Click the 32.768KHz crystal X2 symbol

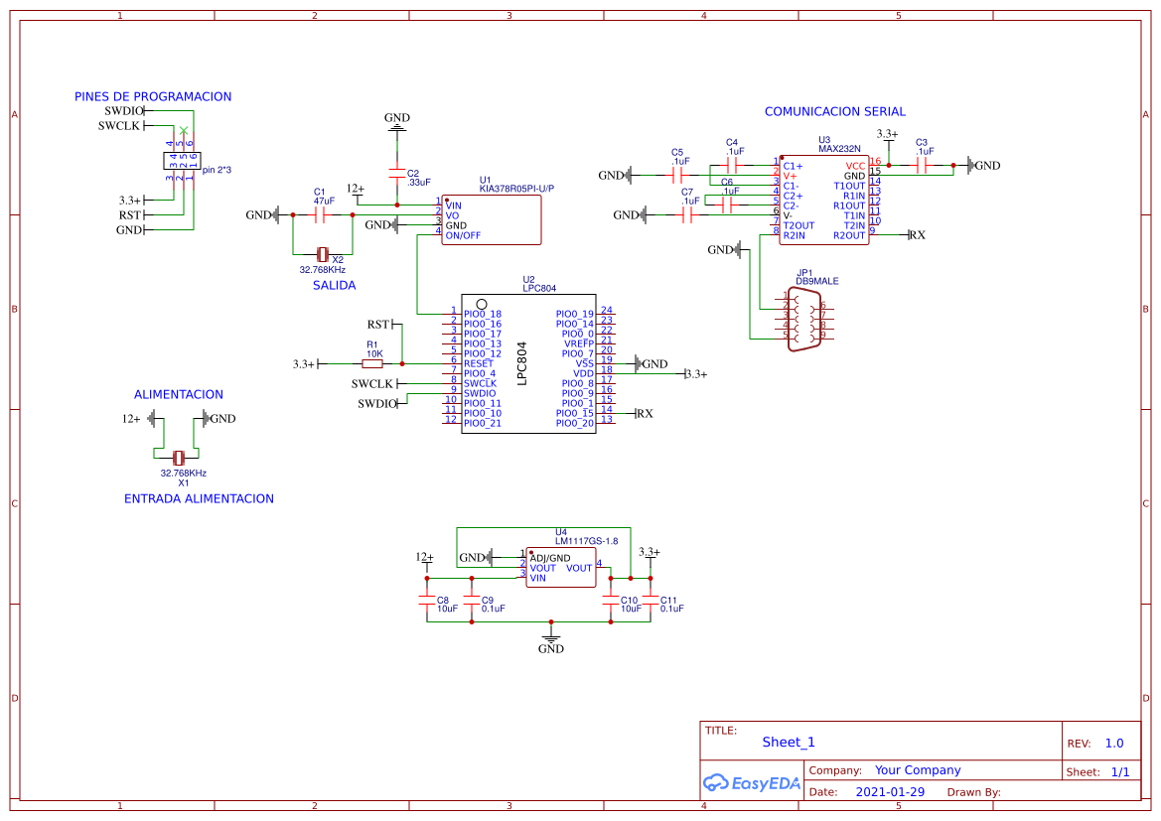click(323, 253)
